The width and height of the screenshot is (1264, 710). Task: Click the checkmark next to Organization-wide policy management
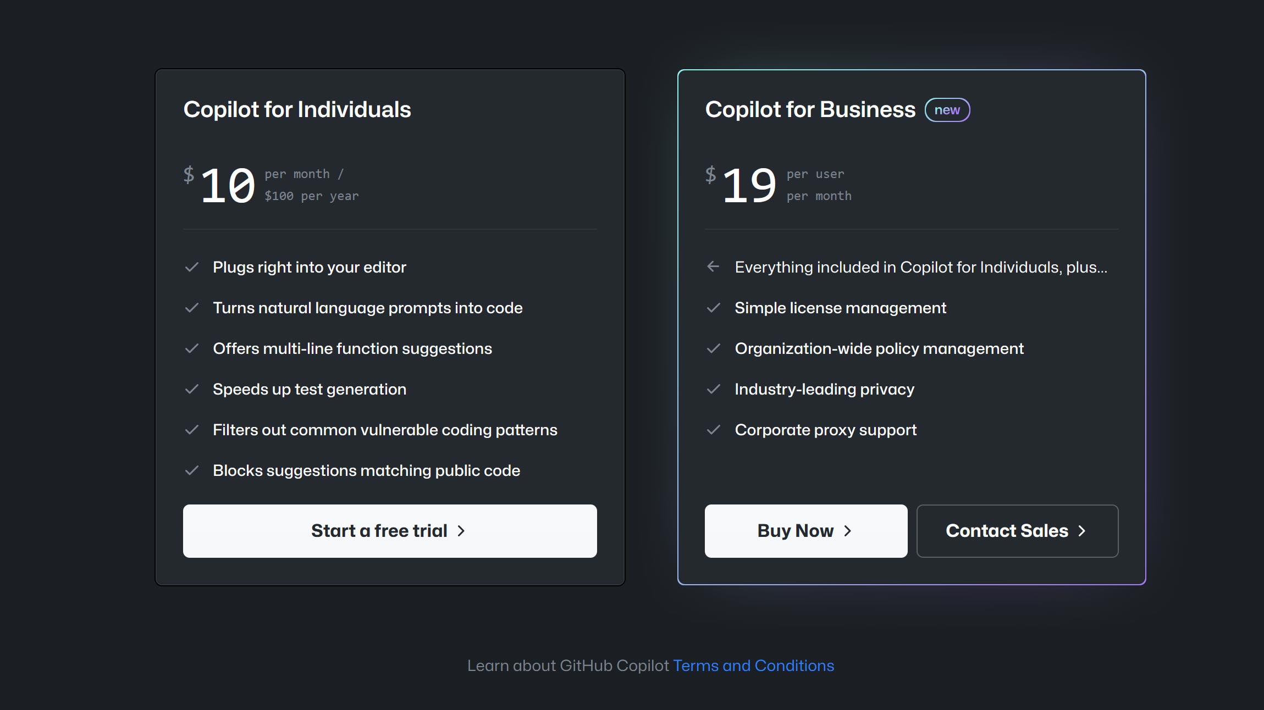tap(714, 348)
